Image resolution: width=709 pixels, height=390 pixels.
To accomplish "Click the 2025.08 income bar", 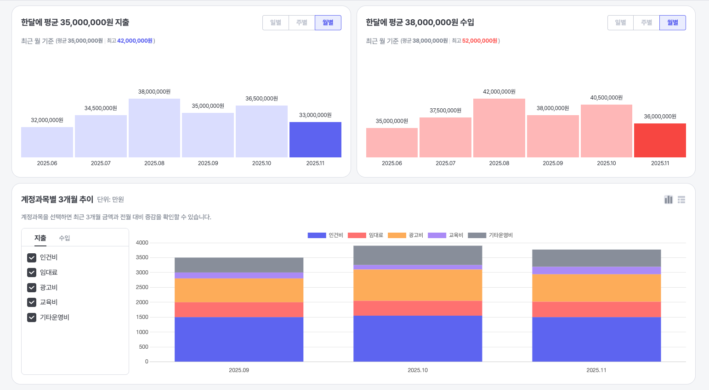I will (x=499, y=128).
